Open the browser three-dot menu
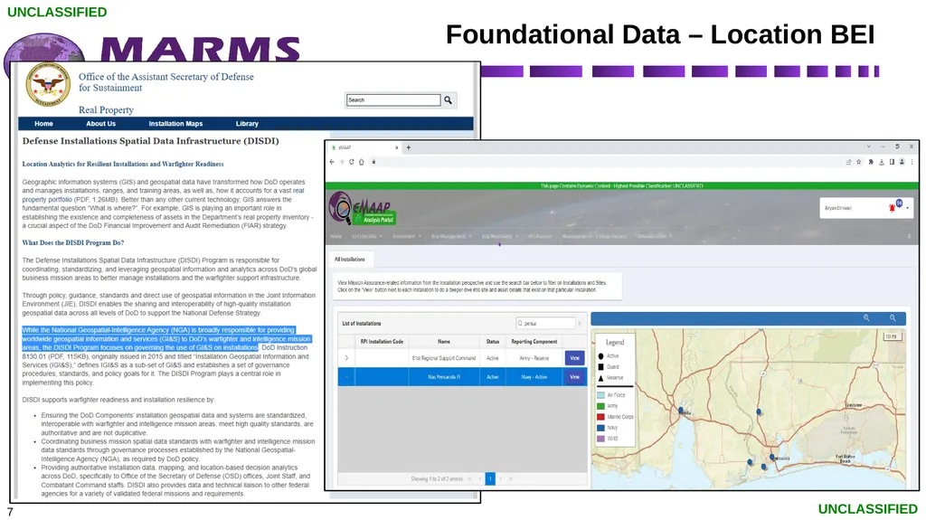 pyautogui.click(x=912, y=162)
